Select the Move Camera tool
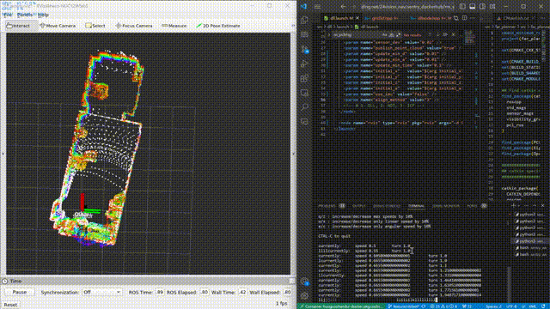The image size is (550, 309). (58, 26)
